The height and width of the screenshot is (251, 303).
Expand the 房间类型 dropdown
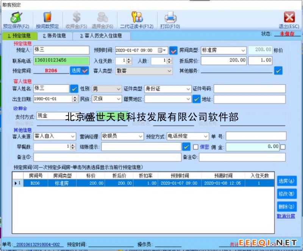243,50
